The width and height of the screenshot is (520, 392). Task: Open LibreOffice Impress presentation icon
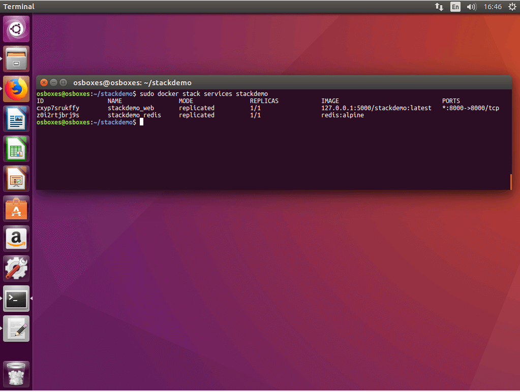[x=16, y=179]
